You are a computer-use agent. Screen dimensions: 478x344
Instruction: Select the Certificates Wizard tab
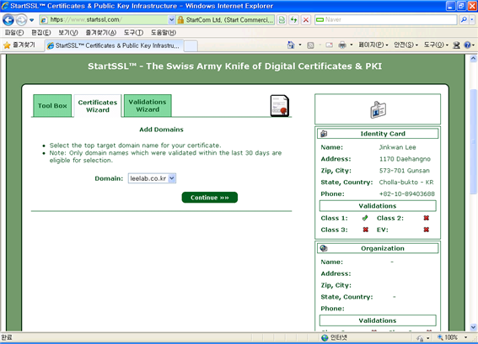coord(98,106)
